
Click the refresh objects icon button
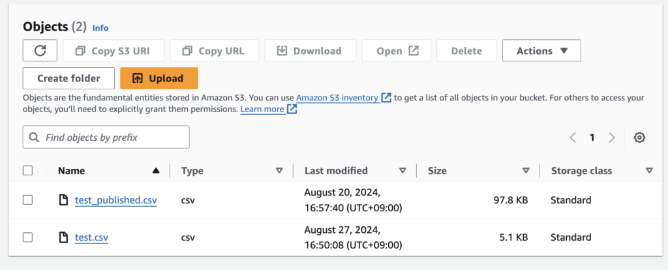tap(40, 51)
